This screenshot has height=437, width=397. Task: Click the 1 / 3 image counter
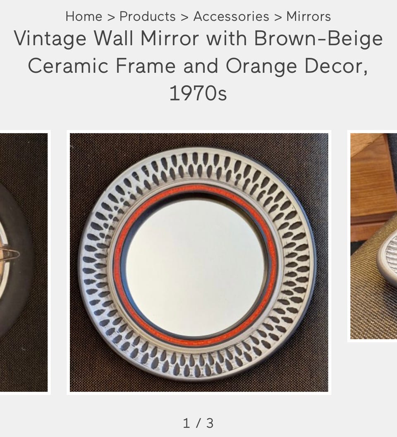pyautogui.click(x=198, y=423)
